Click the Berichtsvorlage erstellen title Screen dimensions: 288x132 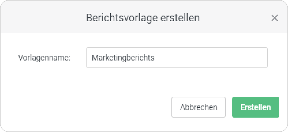[x=143, y=18]
